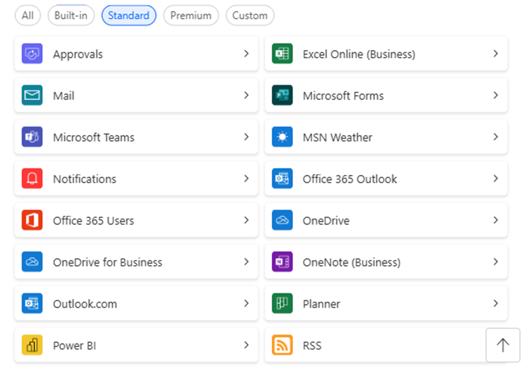Image resolution: width=523 pixels, height=366 pixels.
Task: Select the Excel Online (Business) label
Action: pos(359,54)
